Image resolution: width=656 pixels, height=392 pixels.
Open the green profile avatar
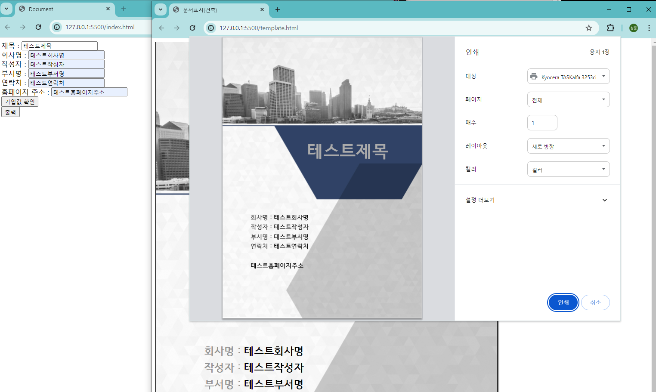tap(634, 28)
